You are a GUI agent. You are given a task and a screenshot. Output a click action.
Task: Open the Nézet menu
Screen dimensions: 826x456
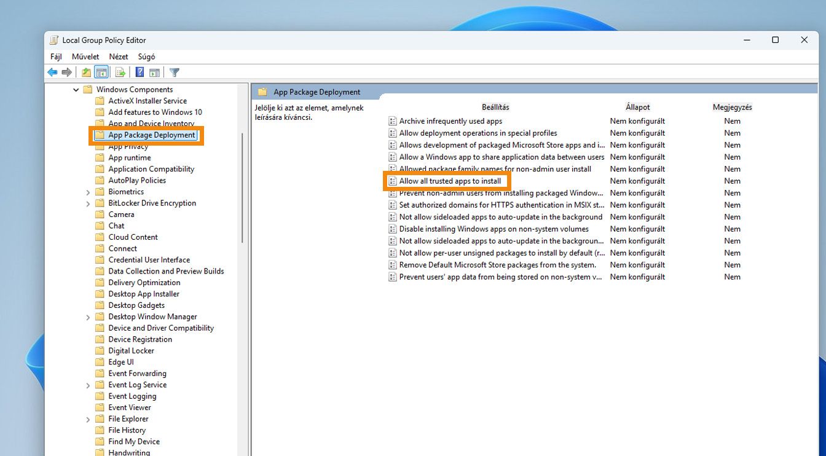(119, 57)
